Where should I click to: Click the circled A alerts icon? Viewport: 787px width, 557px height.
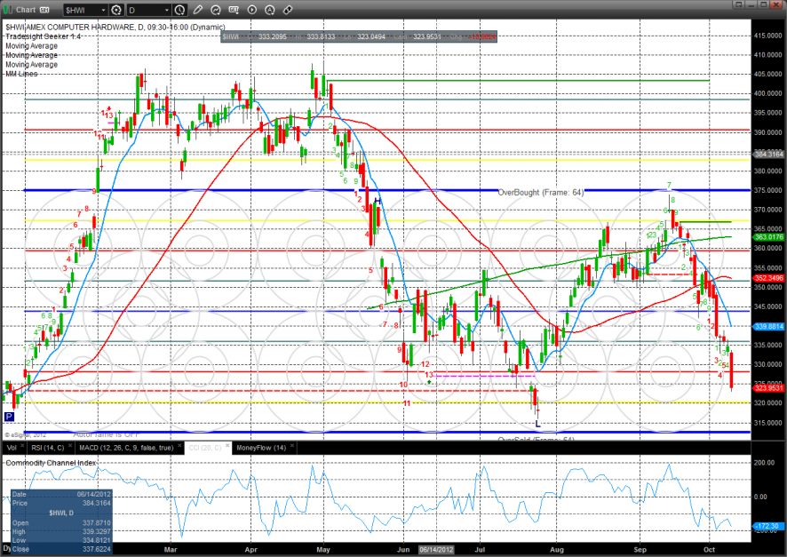click(x=270, y=10)
